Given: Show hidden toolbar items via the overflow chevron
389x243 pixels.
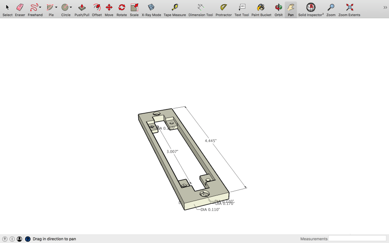Looking at the screenshot, I should [385, 7].
